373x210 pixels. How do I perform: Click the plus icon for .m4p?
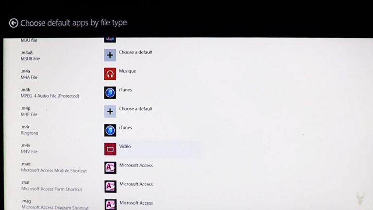tap(110, 111)
